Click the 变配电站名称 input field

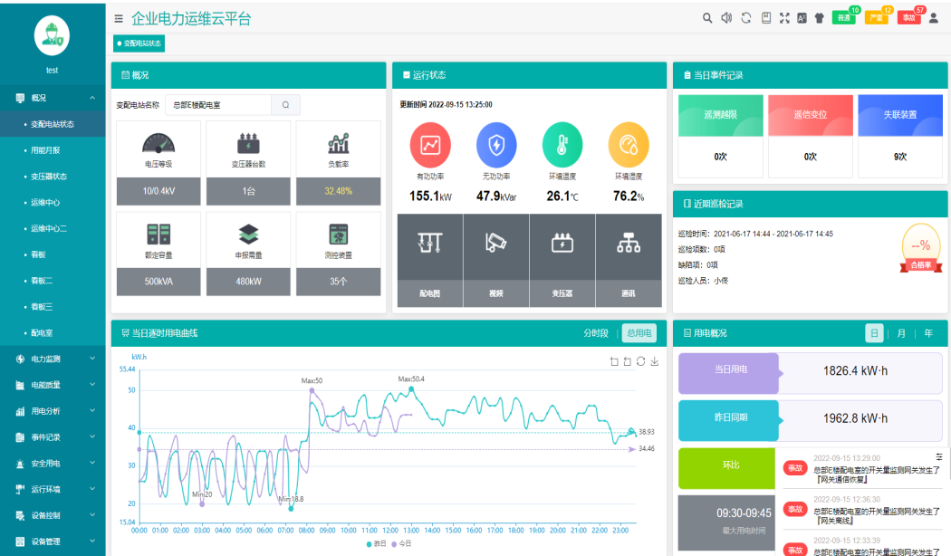click(x=217, y=105)
